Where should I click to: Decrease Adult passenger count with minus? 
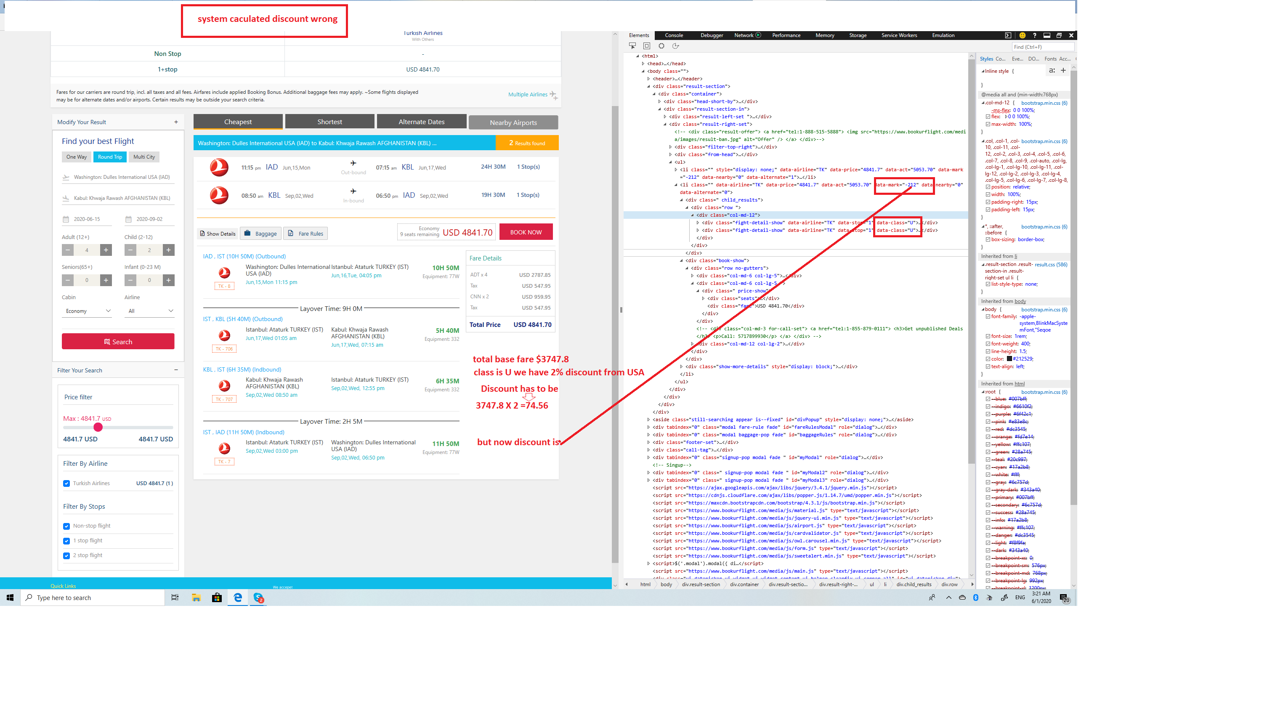68,250
